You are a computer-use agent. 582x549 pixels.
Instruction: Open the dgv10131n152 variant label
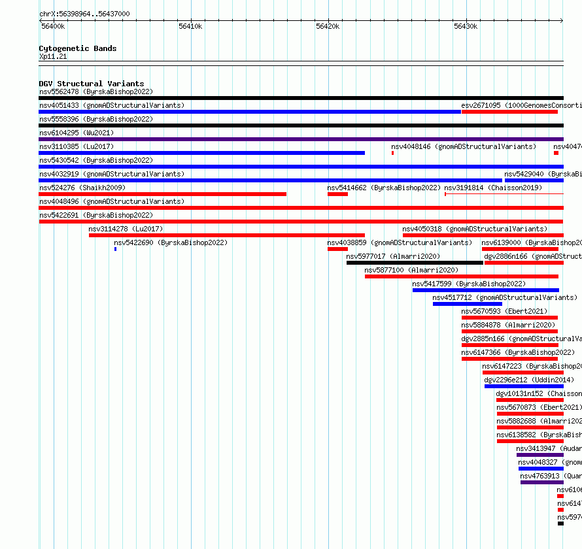pos(539,393)
